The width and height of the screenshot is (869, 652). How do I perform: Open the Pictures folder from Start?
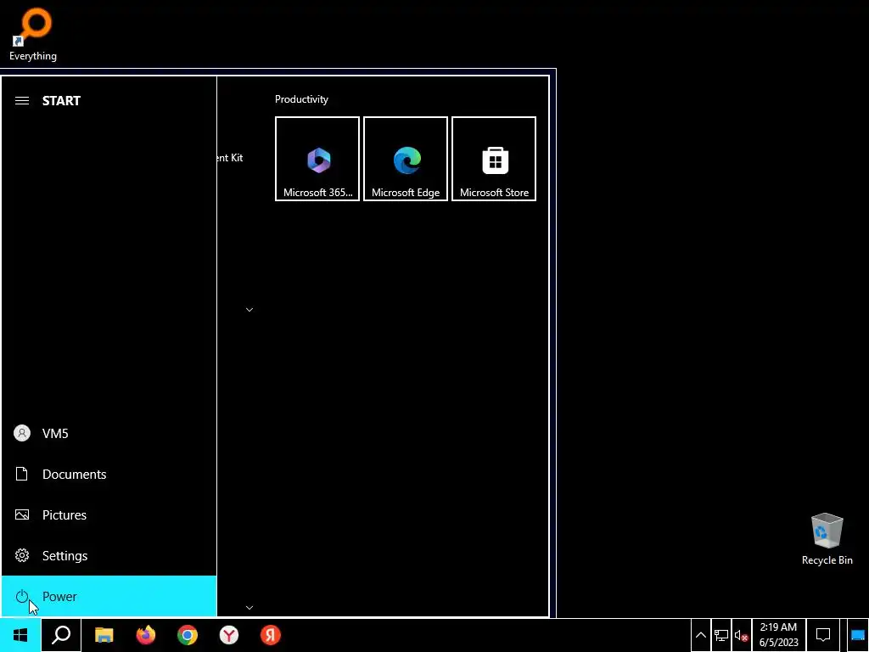pyautogui.click(x=109, y=515)
